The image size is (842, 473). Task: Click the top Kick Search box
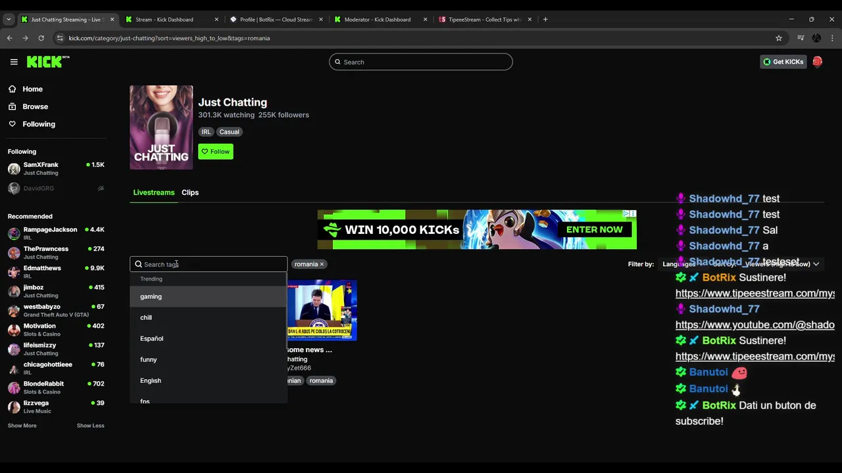[x=420, y=62]
